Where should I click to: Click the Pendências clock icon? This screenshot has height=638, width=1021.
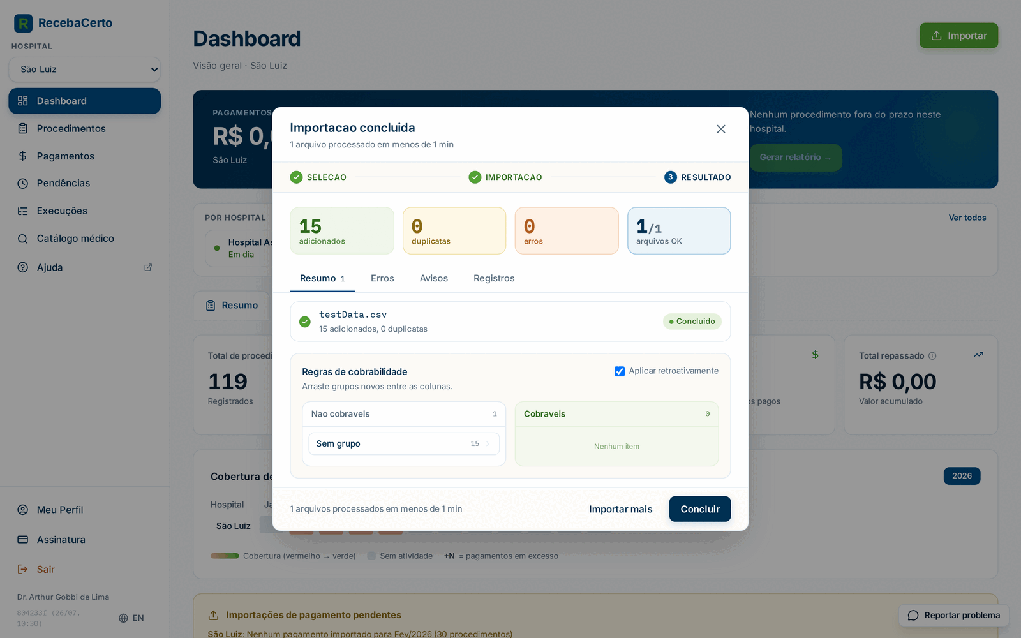(x=23, y=183)
